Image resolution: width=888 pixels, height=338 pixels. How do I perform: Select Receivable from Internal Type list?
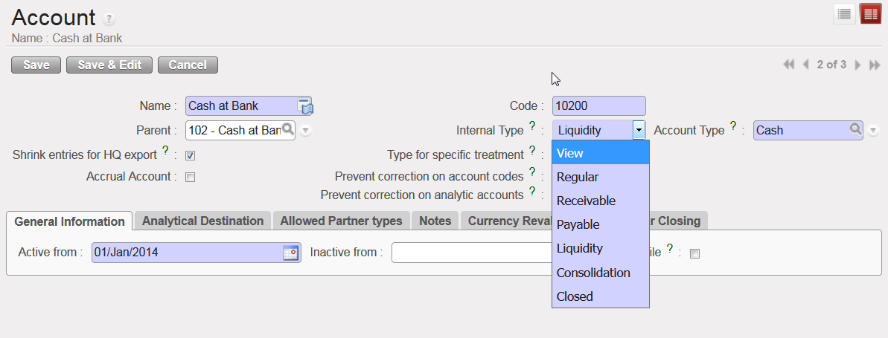point(586,201)
